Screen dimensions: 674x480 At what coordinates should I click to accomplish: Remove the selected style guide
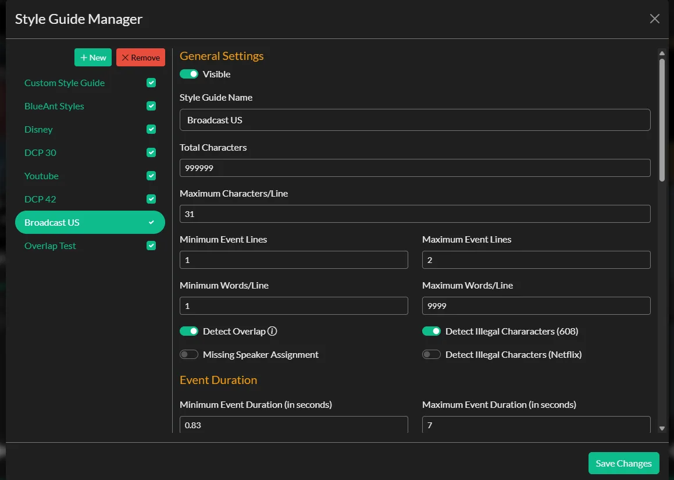point(141,57)
